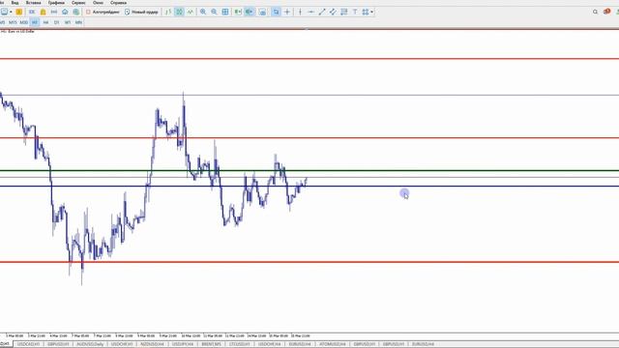Expand the new chart dropdown arrow
The width and height of the screenshot is (619, 348).
(11, 12)
